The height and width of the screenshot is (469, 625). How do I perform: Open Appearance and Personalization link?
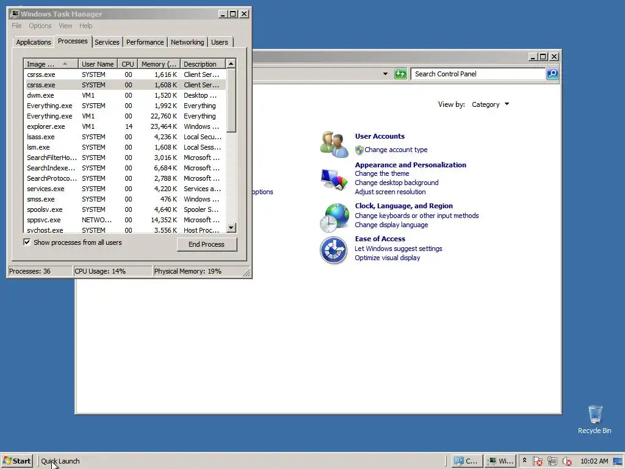[x=411, y=165]
